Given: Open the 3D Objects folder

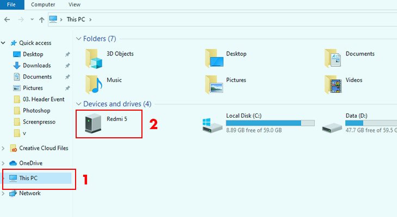Looking at the screenshot, I should 94,59.
